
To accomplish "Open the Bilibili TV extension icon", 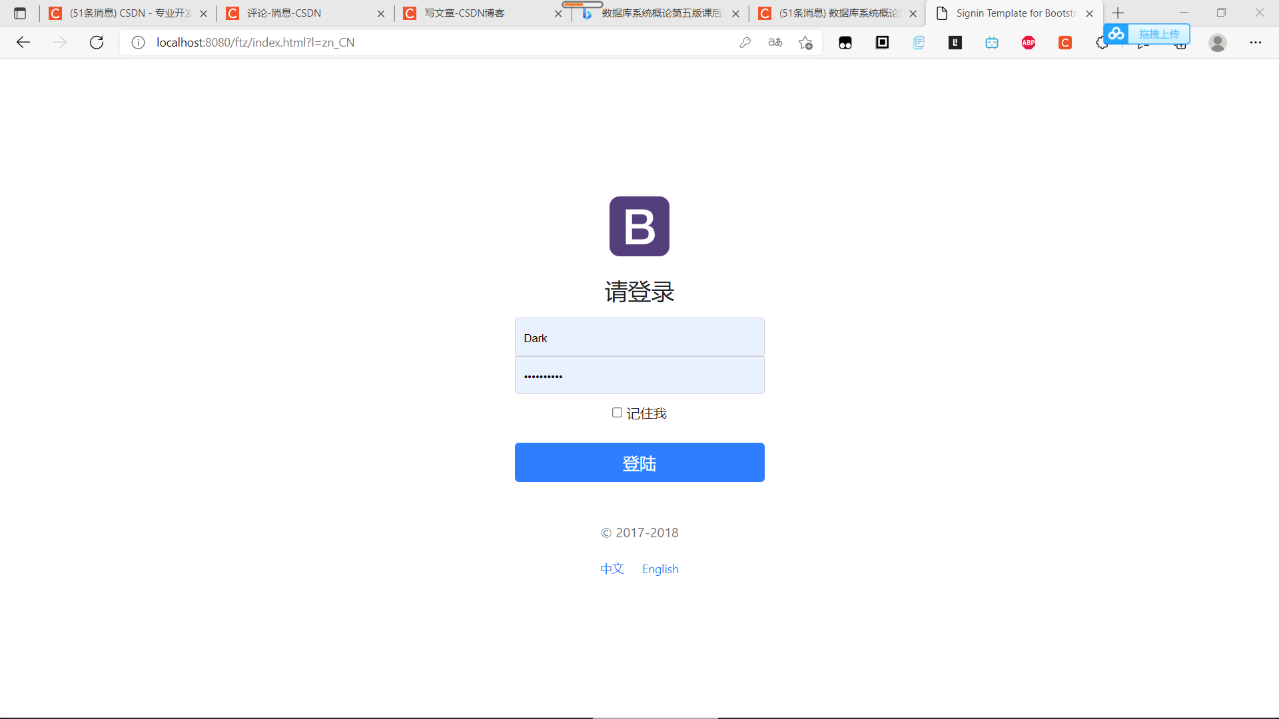I will click(992, 43).
